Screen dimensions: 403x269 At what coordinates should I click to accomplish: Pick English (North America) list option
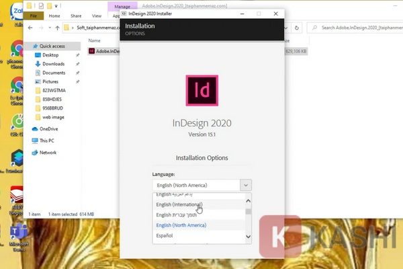coord(181,225)
